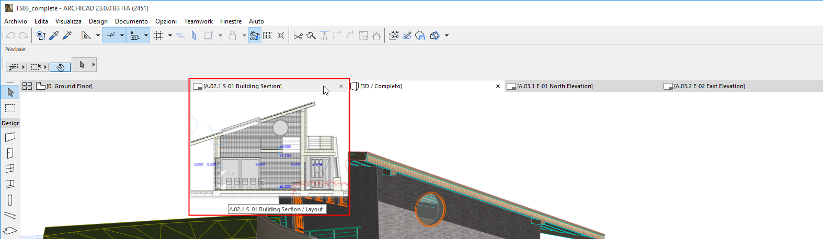Click the greyed fillet/chamfer icon
Viewport: 823px width, 239px height.
click(x=350, y=35)
